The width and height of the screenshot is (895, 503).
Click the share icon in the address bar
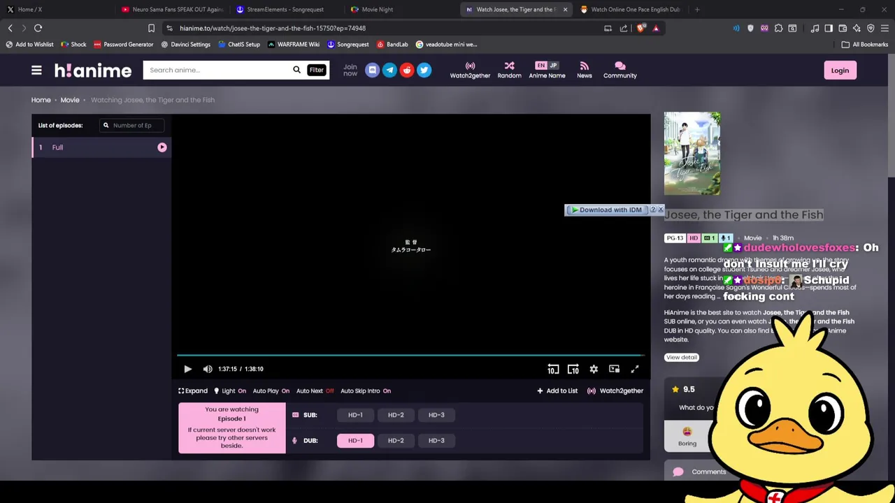pos(624,28)
